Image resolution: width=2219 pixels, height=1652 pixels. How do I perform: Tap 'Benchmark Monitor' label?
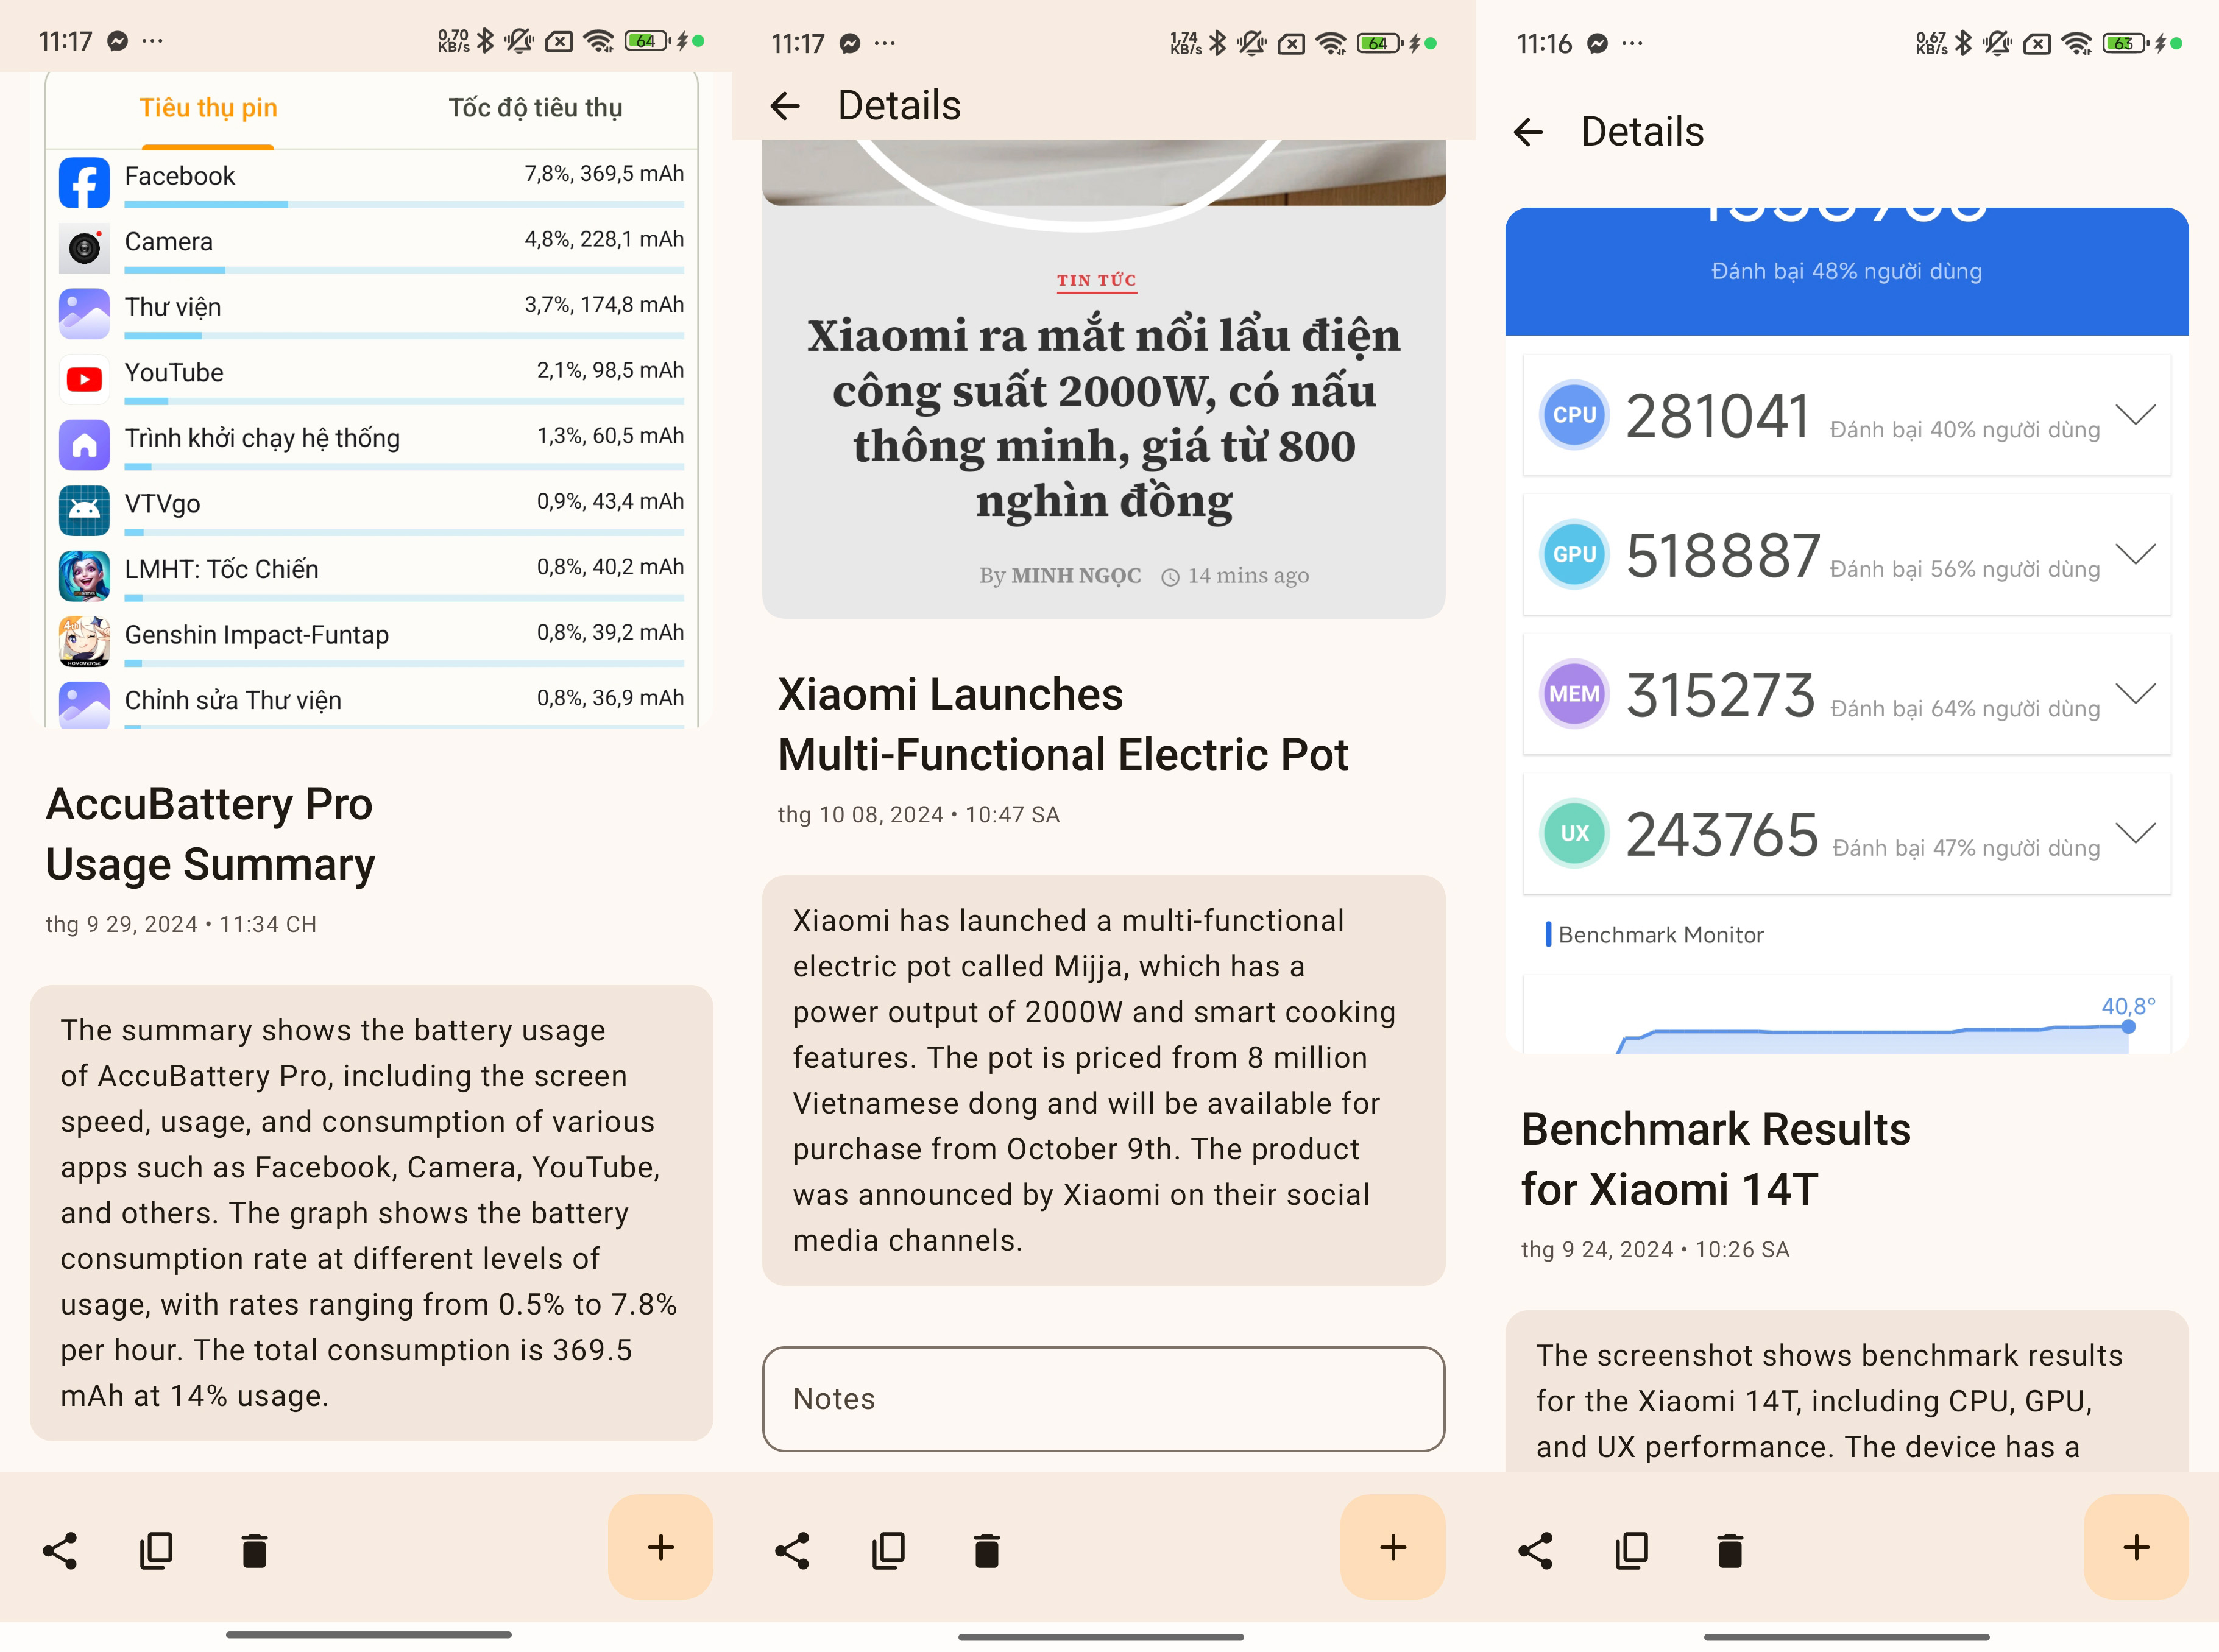1660,935
